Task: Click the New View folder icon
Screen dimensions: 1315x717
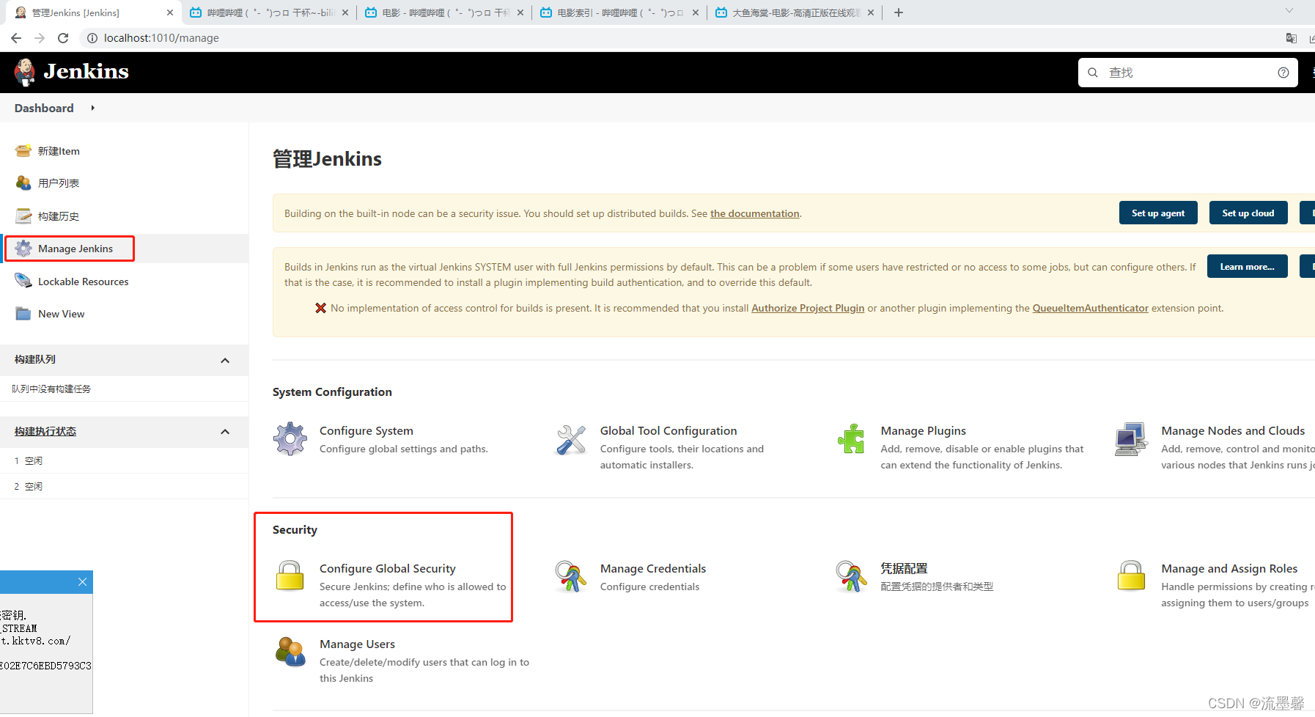Action: click(x=23, y=314)
